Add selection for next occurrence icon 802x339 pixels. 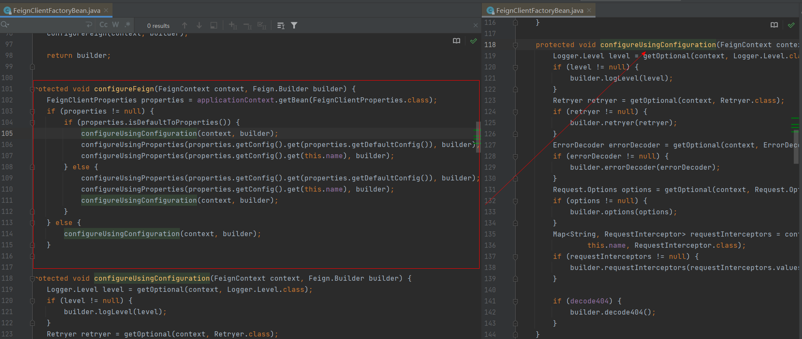(233, 25)
